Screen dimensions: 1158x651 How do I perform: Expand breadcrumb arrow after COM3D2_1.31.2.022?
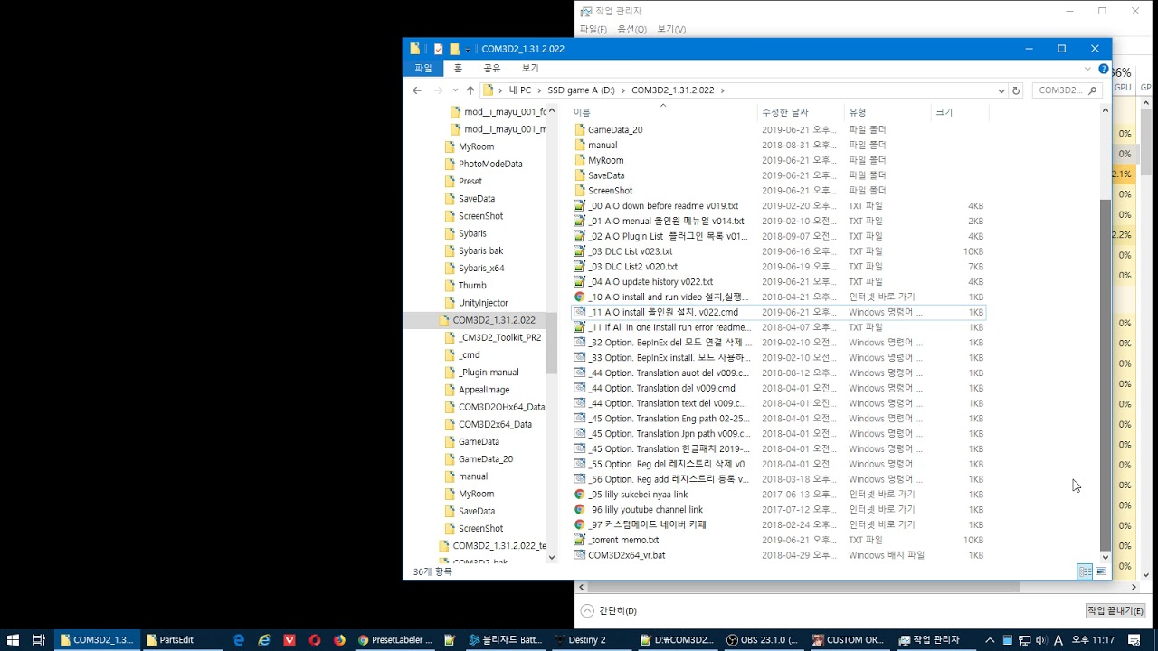click(x=722, y=90)
